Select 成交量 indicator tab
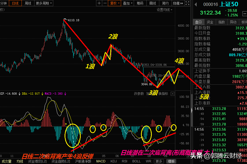 coord(6,161)
